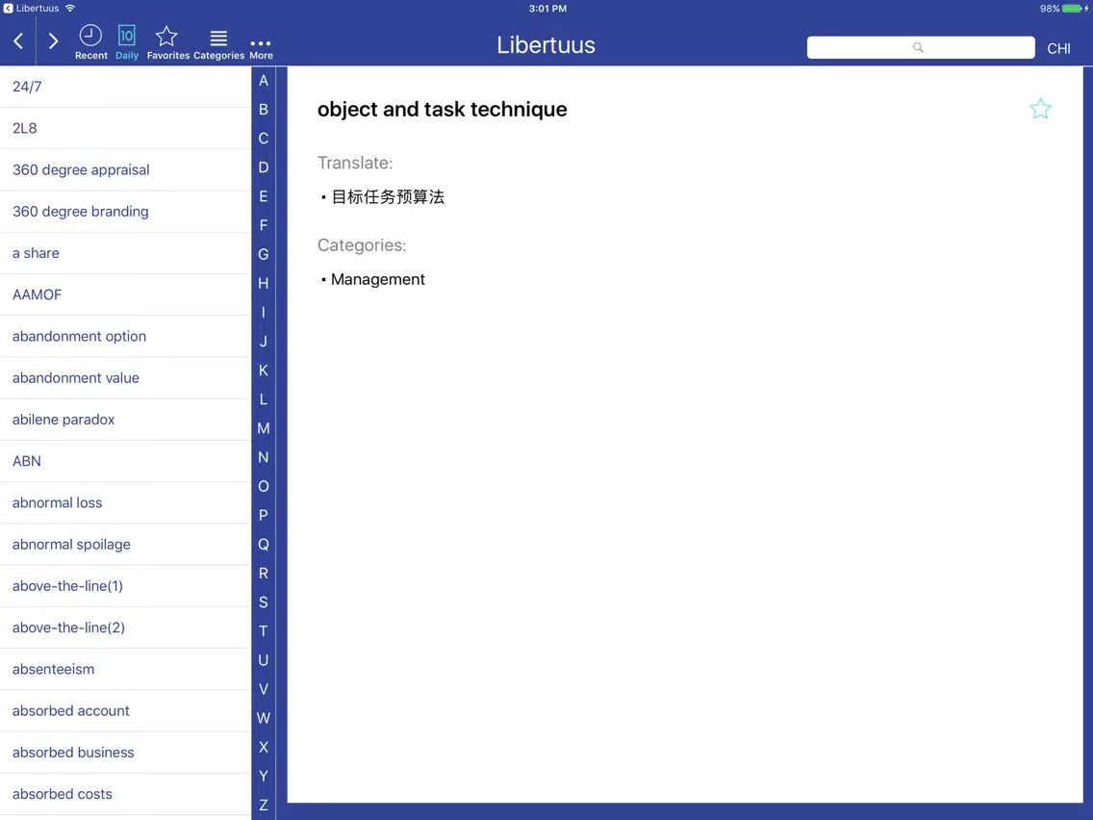Jump to letter O in the index
Viewport: 1093px width, 820px height.
(x=264, y=486)
